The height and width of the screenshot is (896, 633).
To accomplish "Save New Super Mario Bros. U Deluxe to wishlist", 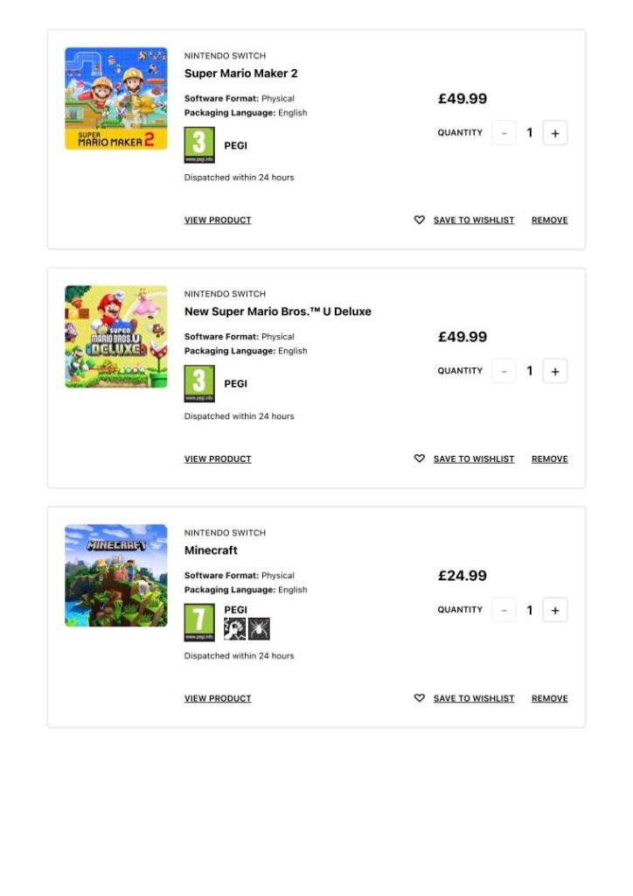I will pyautogui.click(x=474, y=458).
